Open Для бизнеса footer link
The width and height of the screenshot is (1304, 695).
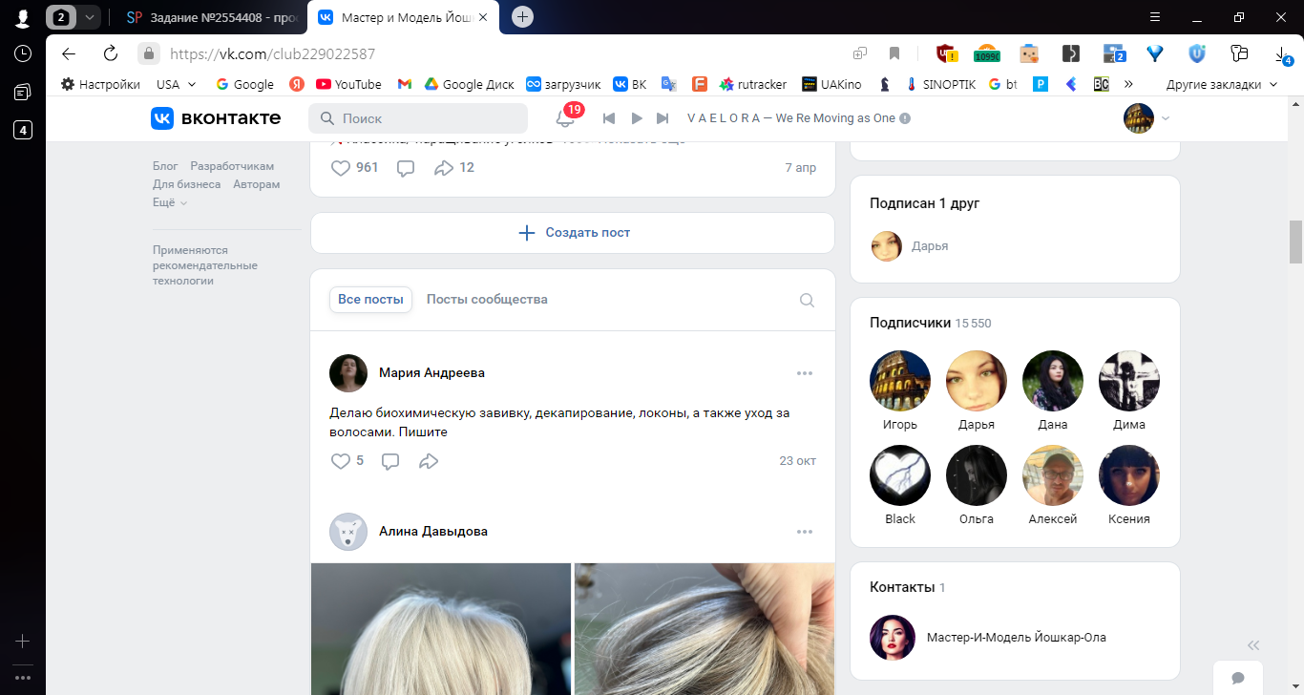click(x=187, y=184)
